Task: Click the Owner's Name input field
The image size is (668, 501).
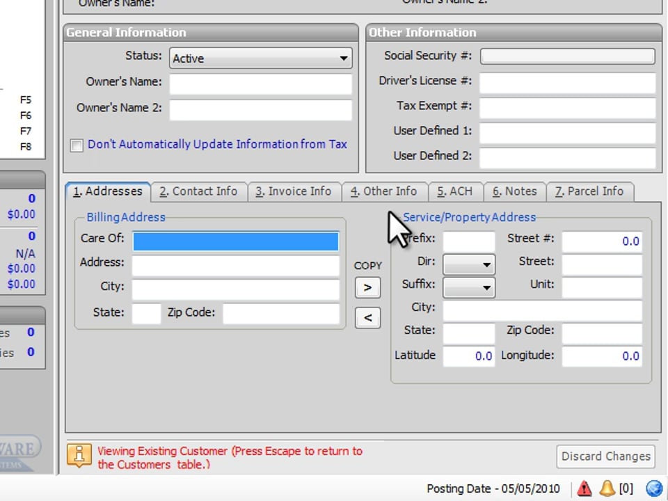Action: 261,84
